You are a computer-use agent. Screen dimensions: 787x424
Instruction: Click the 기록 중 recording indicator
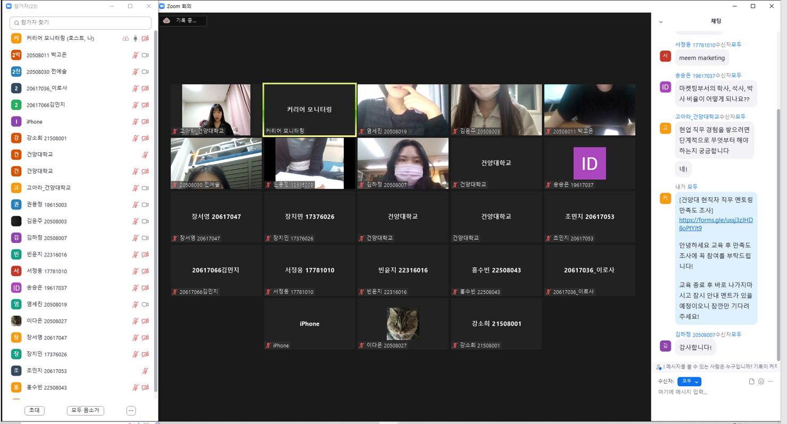(x=182, y=21)
